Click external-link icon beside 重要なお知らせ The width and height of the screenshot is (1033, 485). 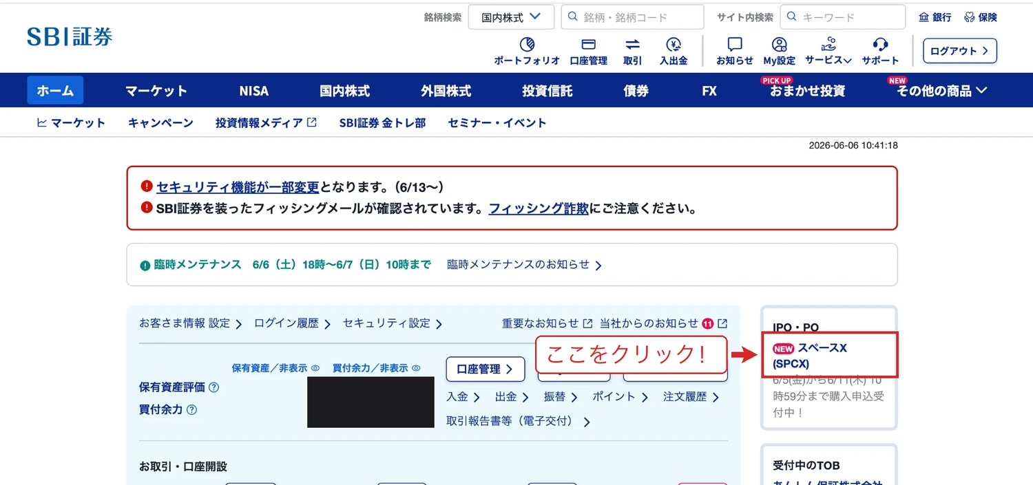(587, 323)
